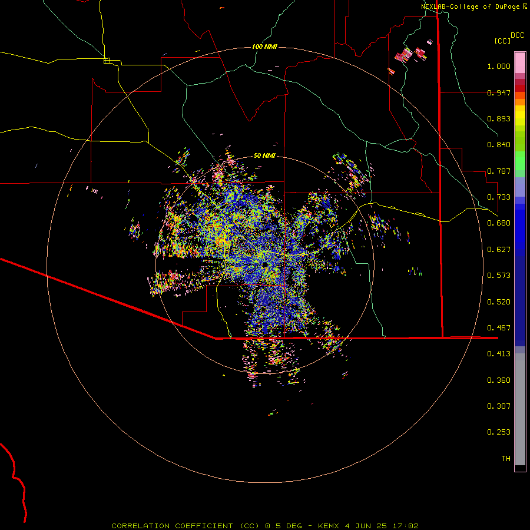Click the 0.627 color scale value
The height and width of the screenshot is (530, 530).
[499, 250]
